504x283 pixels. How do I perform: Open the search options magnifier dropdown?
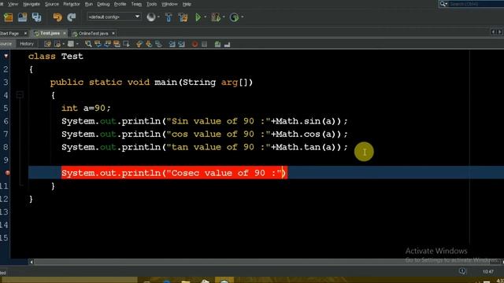point(443,4)
